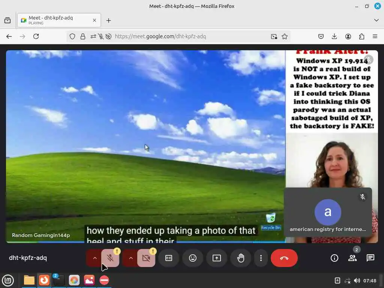Expand audio settings chevron beside microphone

94,258
